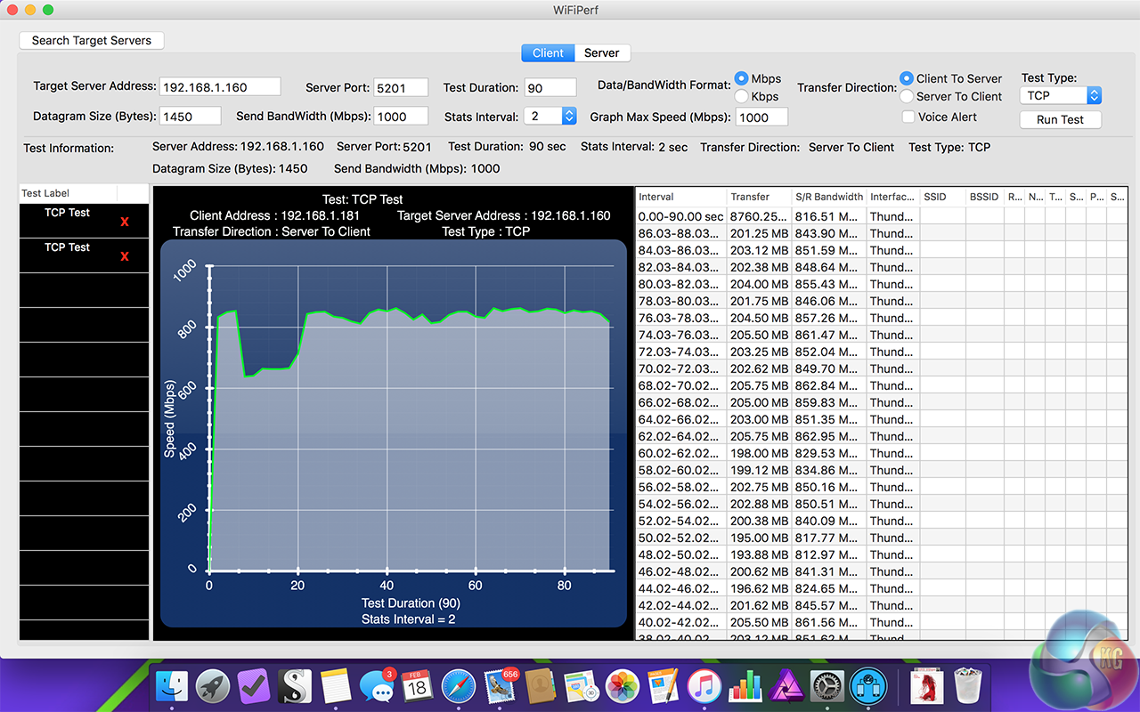
Task: Launch Safari from the dock
Action: [459, 687]
